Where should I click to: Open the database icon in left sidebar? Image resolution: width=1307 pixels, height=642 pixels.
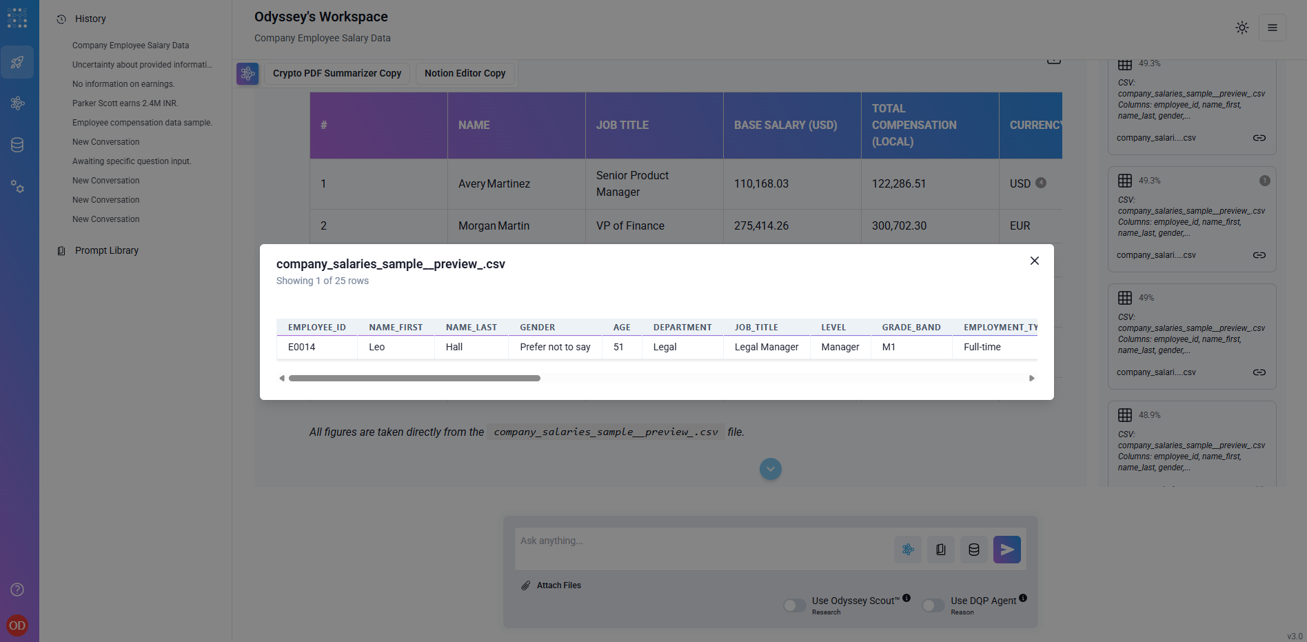tap(17, 145)
